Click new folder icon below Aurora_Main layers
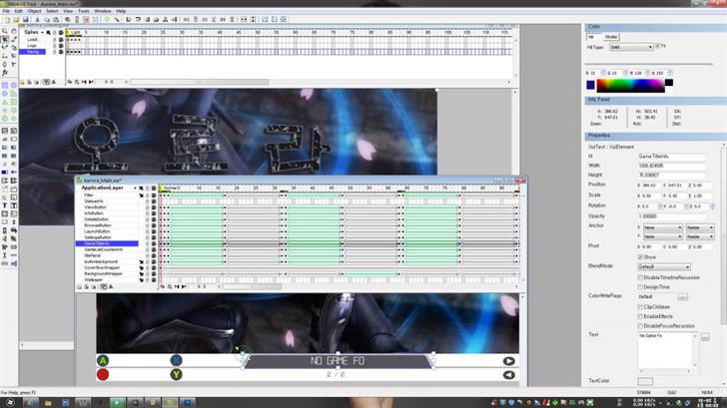Screen dimensions: 727x408 [79, 287]
